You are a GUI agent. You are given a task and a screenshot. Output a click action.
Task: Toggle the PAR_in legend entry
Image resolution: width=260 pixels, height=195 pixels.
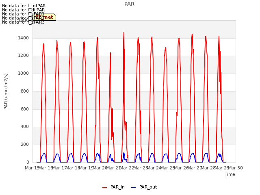coord(113,187)
